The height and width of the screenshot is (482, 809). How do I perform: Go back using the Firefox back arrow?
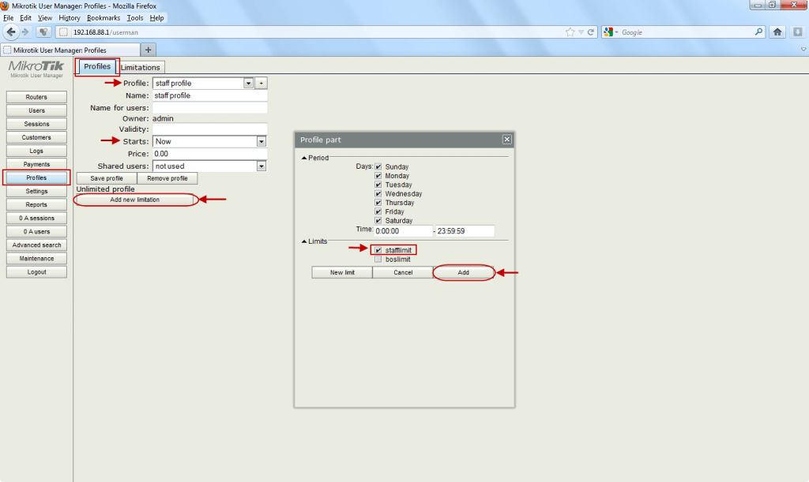(x=11, y=32)
